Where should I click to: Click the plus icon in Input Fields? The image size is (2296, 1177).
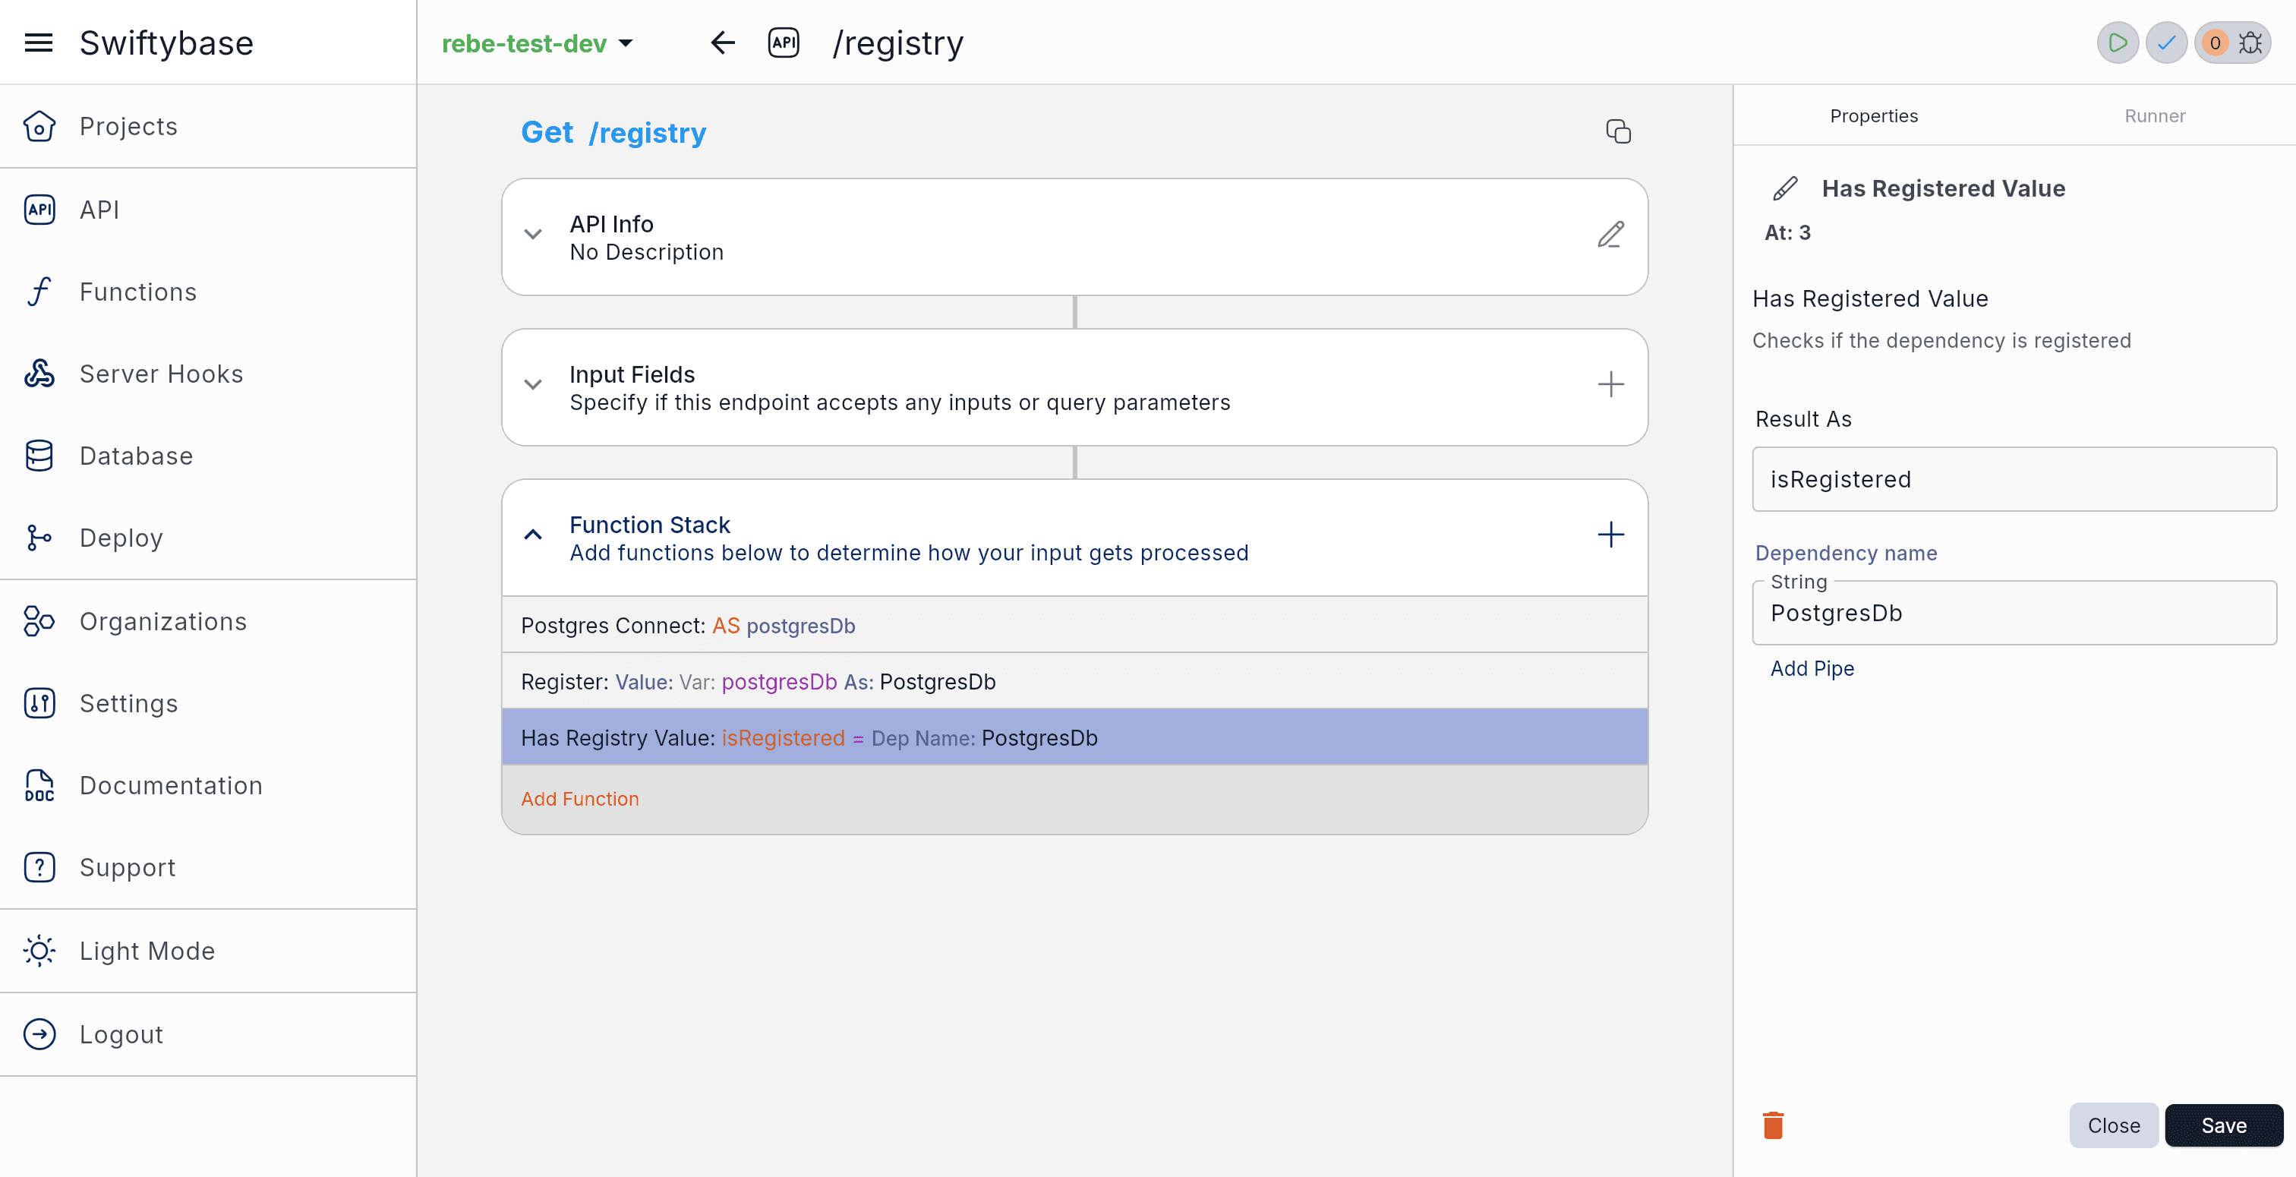click(1610, 385)
